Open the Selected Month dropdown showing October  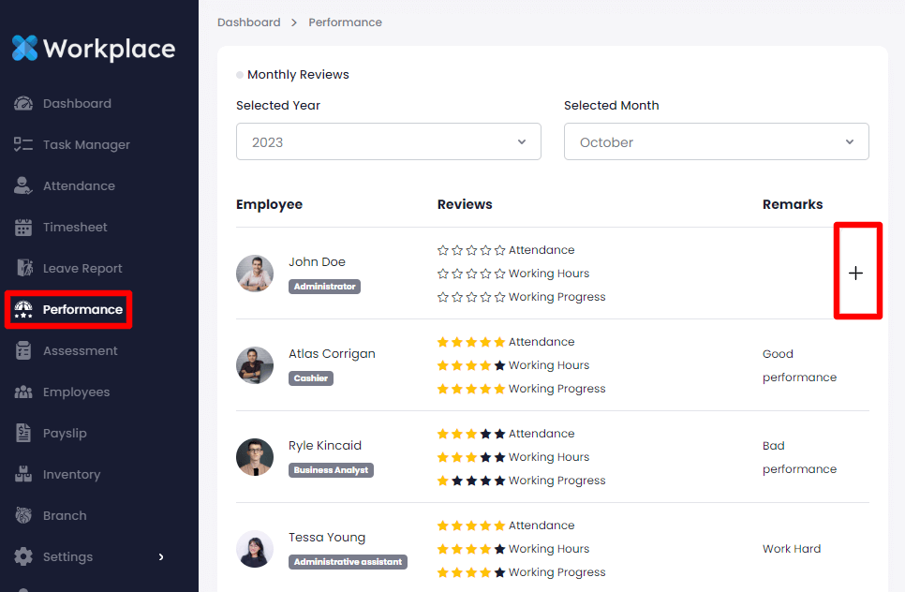pos(716,142)
